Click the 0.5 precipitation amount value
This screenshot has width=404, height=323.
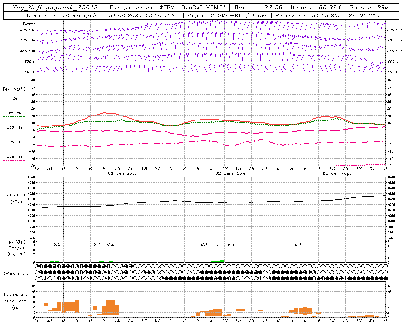click(57, 244)
